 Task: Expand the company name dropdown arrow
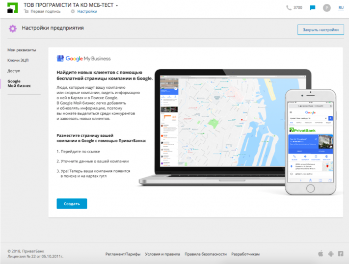(x=117, y=5)
